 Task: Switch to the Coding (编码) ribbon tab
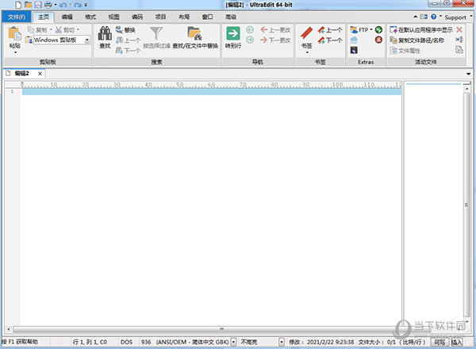(137, 17)
